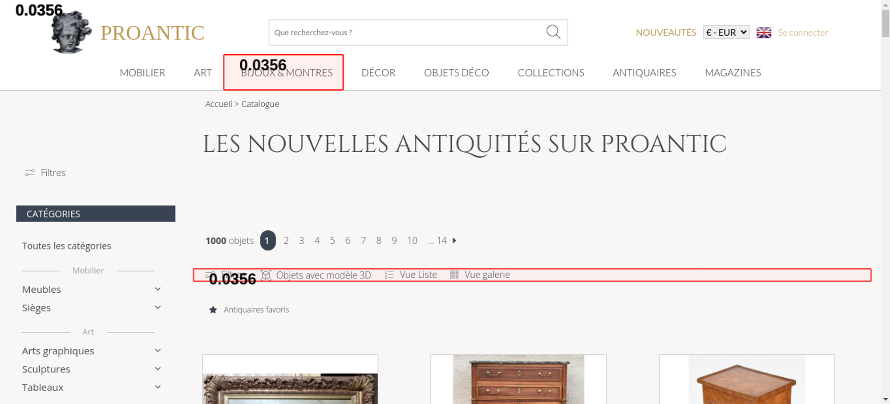Open the MOBILIER menu

pos(142,73)
